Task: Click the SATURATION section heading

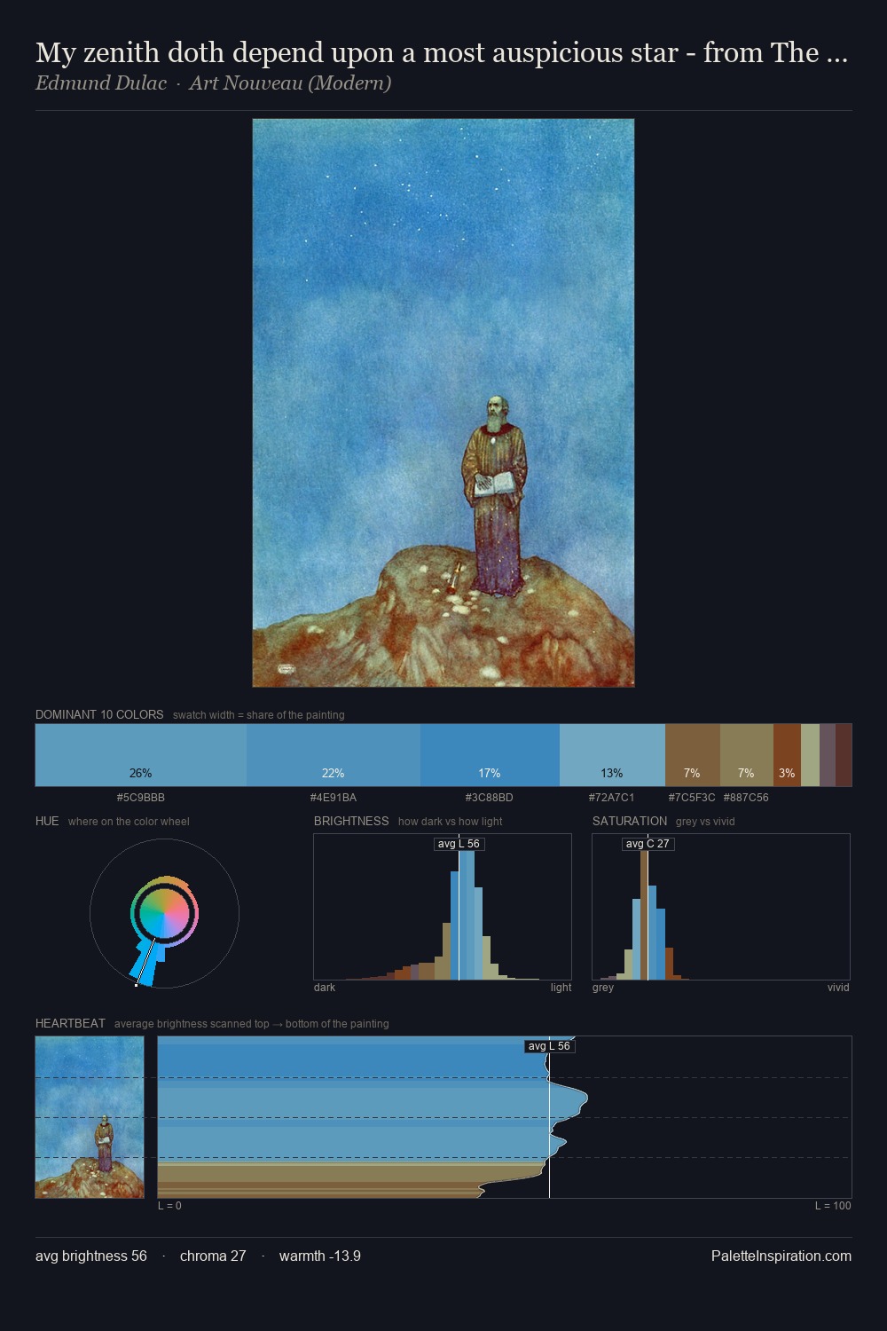Action: [x=630, y=821]
